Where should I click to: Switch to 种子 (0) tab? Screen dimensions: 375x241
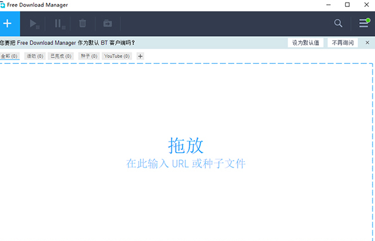point(89,56)
